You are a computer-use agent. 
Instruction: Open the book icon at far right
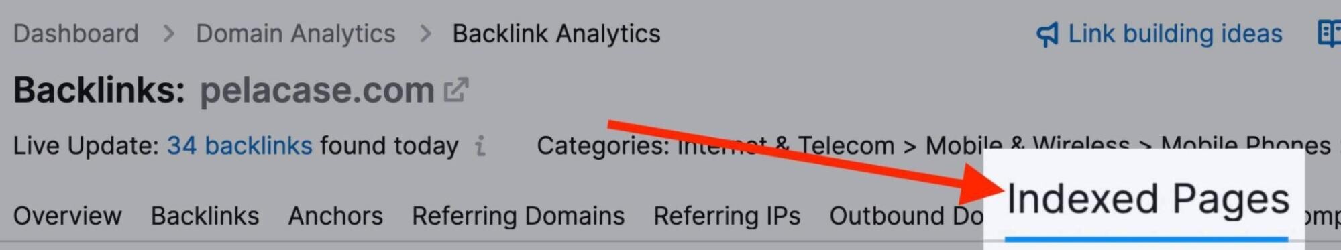(x=1330, y=34)
